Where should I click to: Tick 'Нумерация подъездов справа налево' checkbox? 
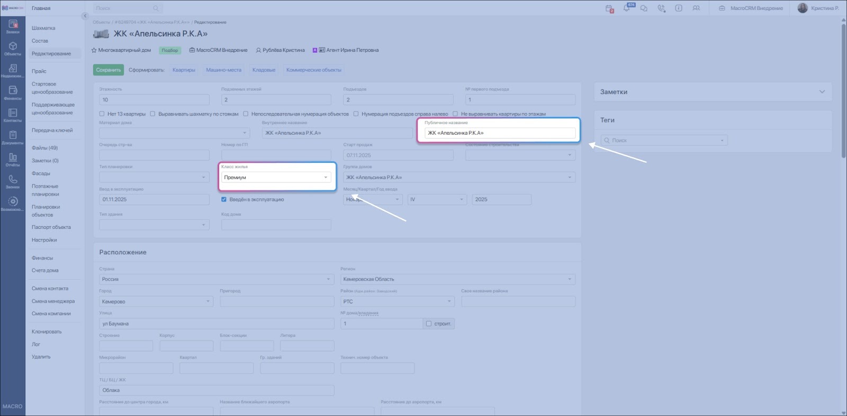tap(356, 114)
